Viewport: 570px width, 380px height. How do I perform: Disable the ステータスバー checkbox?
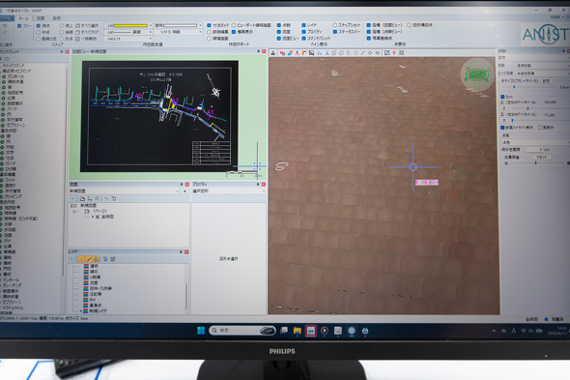point(335,32)
